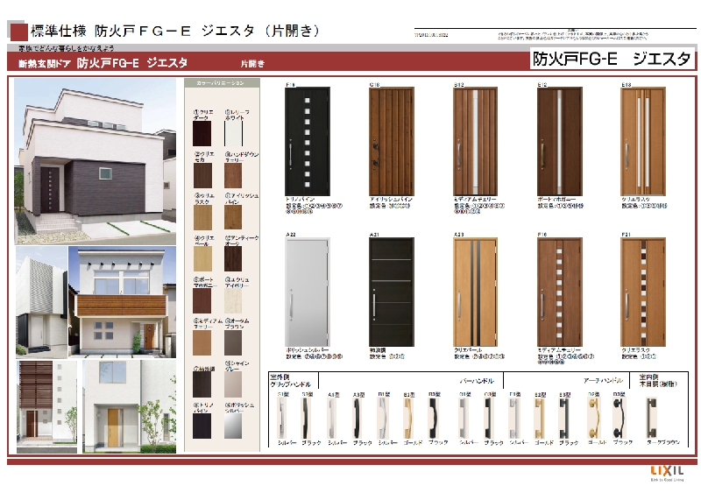Open the F21 クリエラスク door with checkered strip
Image resolution: width=701 pixels, height=493 pixels.
pos(643,292)
